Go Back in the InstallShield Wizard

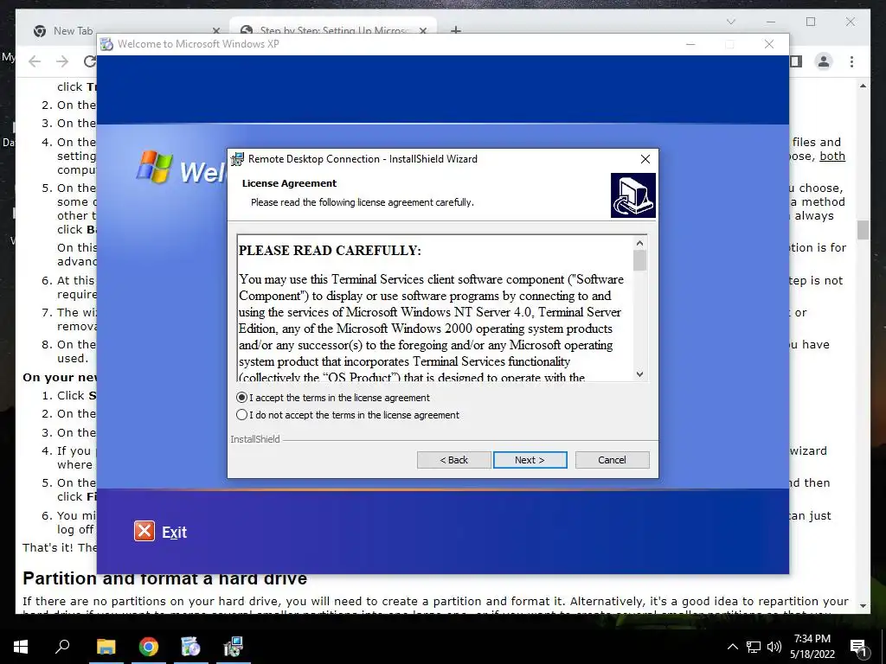click(x=453, y=460)
